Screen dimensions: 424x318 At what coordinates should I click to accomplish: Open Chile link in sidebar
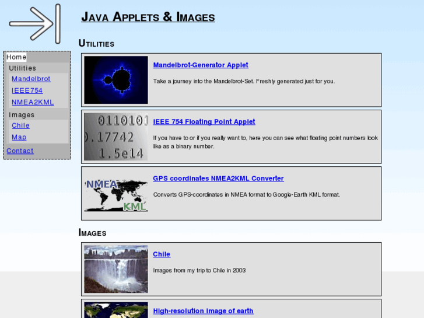tap(20, 125)
